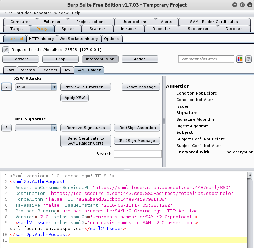Select the Intercept sub-tab

15,39
